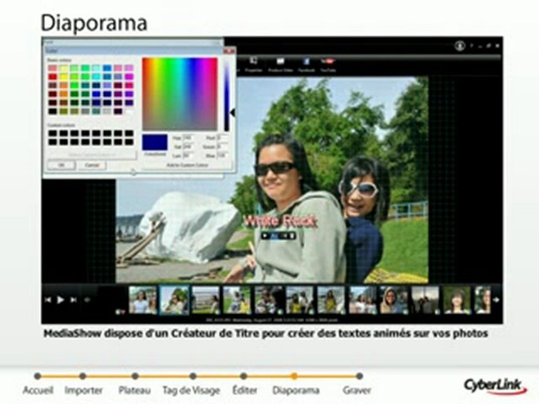Click the circular icon beside the help button

pos(460,45)
